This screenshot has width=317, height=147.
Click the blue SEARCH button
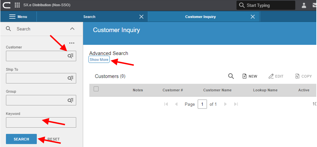(x=21, y=139)
